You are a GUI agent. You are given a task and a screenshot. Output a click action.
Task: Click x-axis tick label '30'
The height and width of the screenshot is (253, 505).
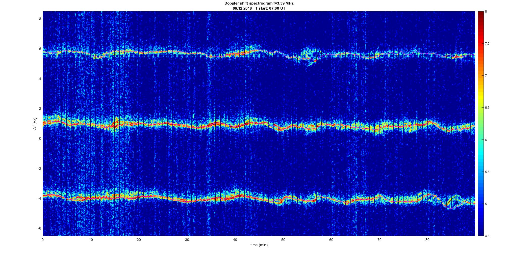pyautogui.click(x=187, y=240)
